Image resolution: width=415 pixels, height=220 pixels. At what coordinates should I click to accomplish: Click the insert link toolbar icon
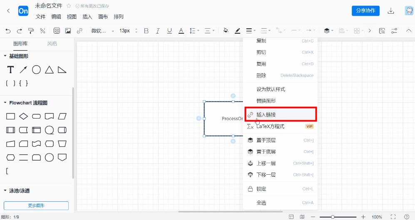tap(80, 31)
